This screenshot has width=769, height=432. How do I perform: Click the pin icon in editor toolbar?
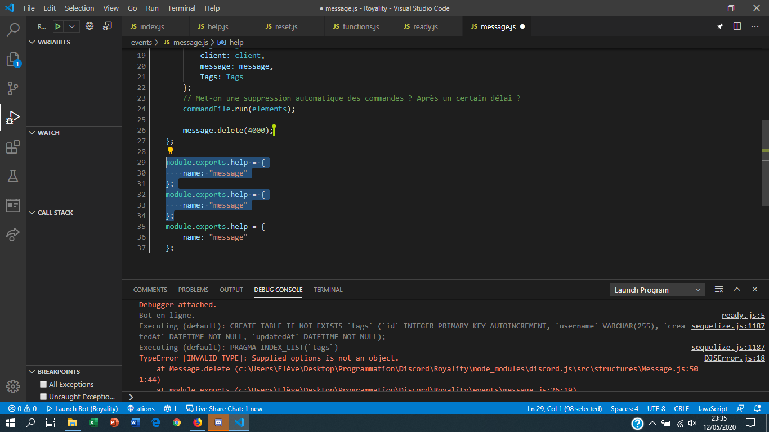[x=719, y=26]
